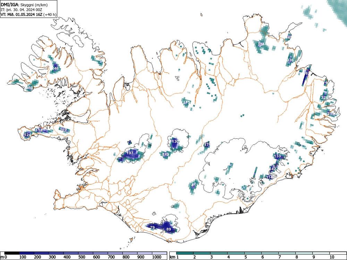Click the 154 visibility label on the map
The image size is (347, 260).
coord(39,130)
